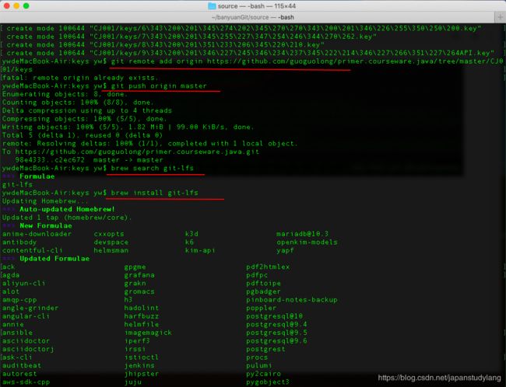Click 'Delta compression using up to 4 threads'
Viewport: 506px width, 387px height.
[87, 110]
